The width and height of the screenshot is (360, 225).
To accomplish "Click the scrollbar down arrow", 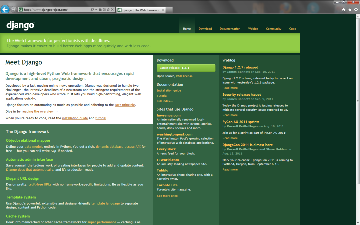I will (x=358, y=222).
